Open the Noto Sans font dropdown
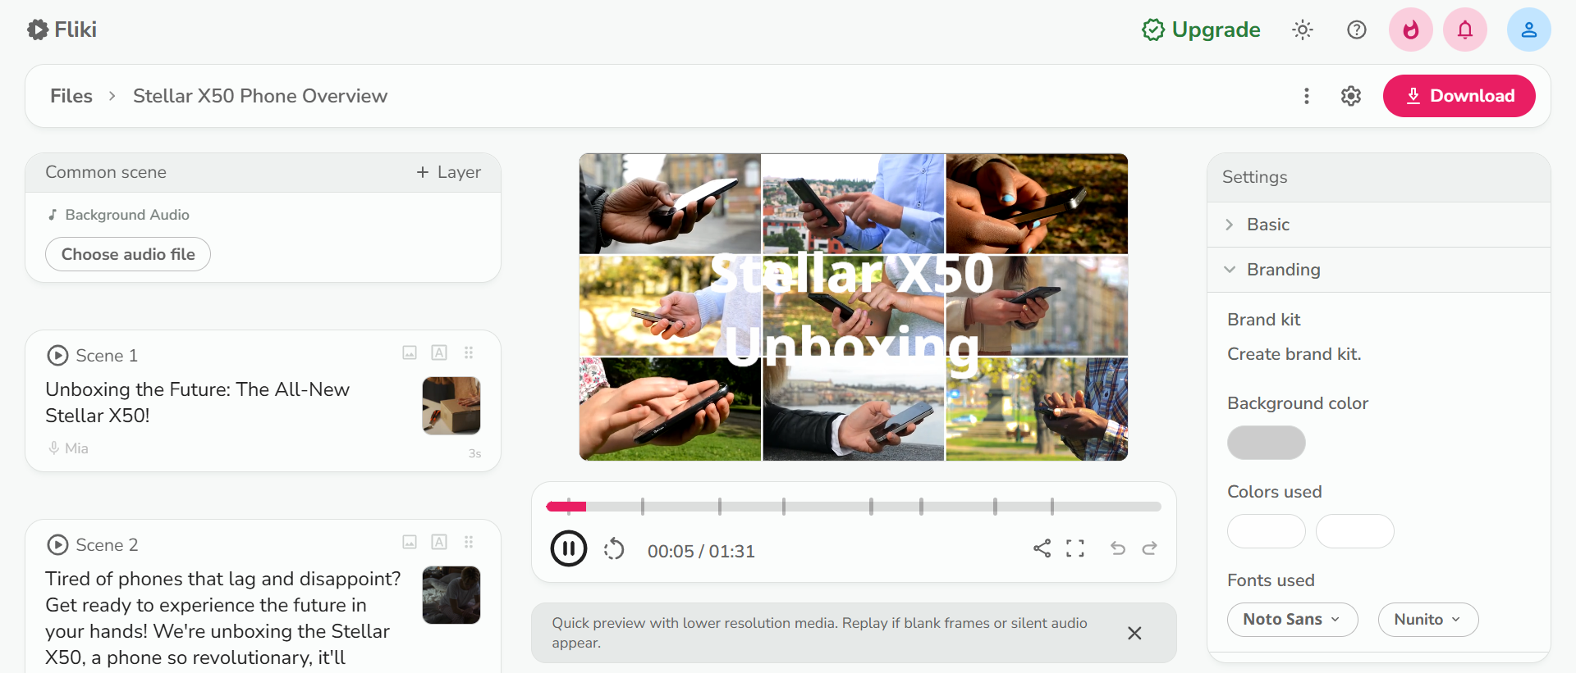Screen dimensions: 1576x673 pos(1293,620)
